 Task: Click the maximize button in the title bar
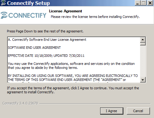pos(143,3)
